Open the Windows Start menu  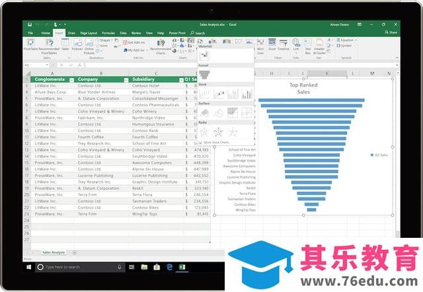click(x=28, y=267)
